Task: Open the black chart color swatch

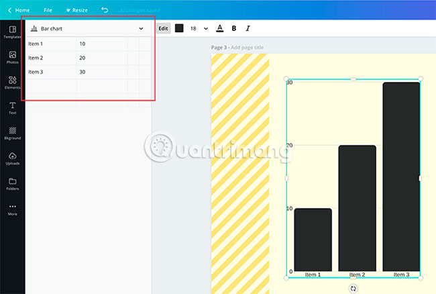Action: point(179,28)
